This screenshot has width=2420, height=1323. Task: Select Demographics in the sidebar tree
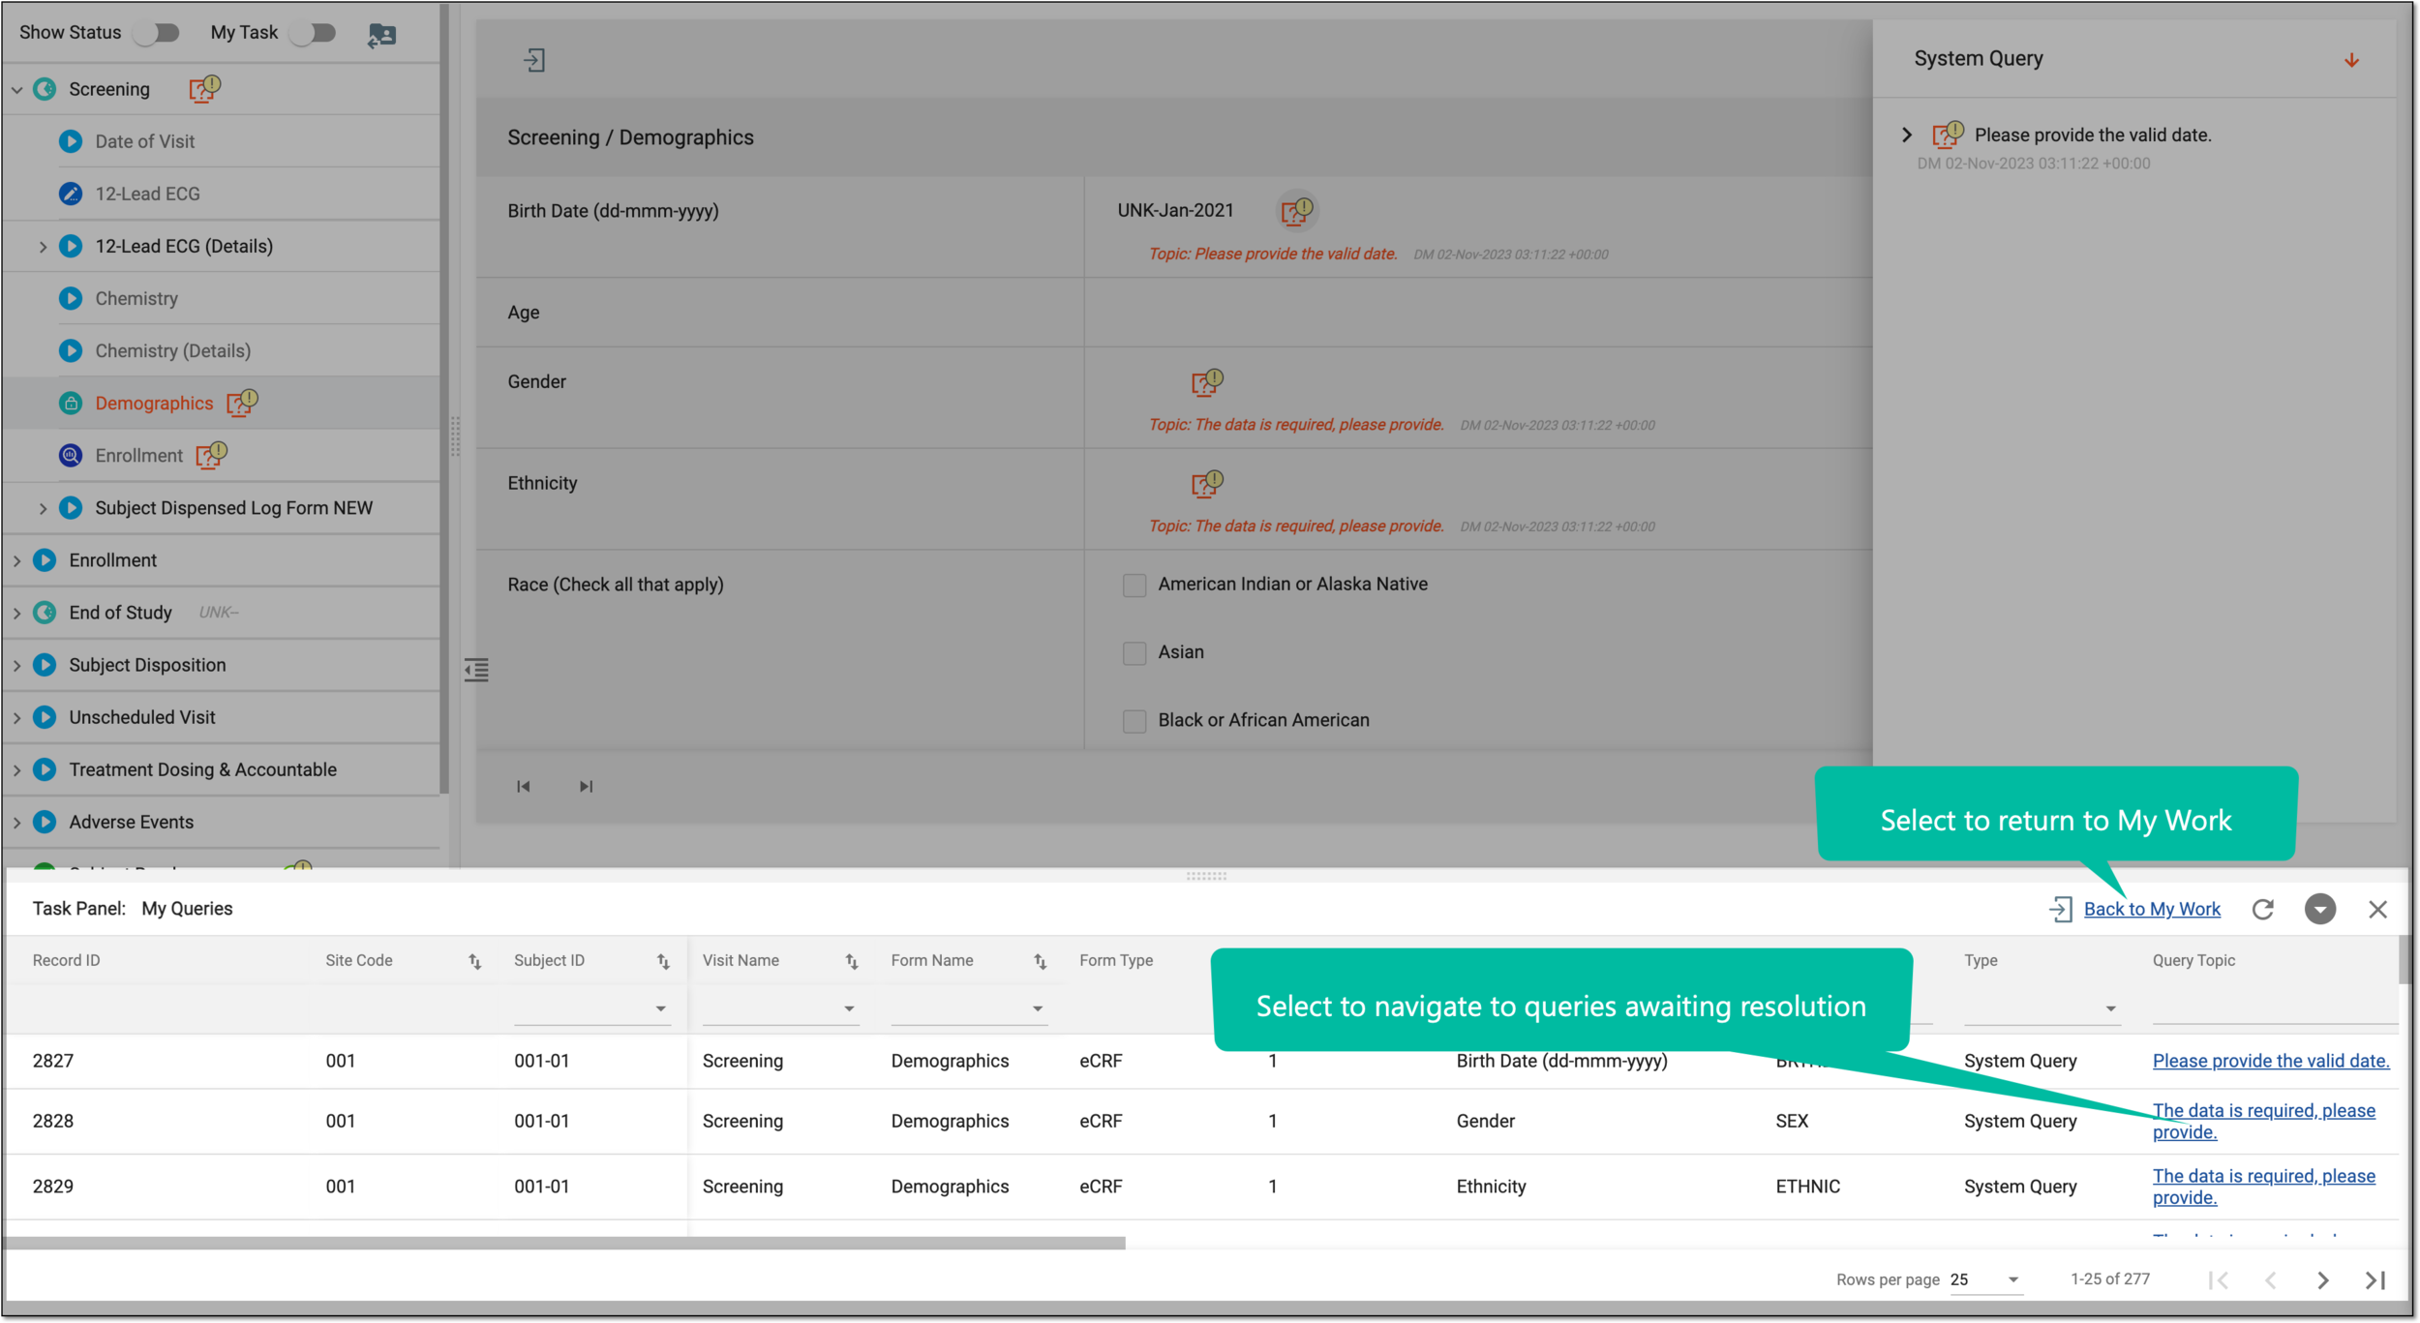point(154,403)
